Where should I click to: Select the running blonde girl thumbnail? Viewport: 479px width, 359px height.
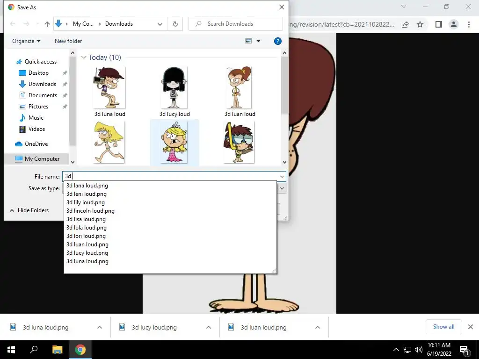(x=109, y=142)
